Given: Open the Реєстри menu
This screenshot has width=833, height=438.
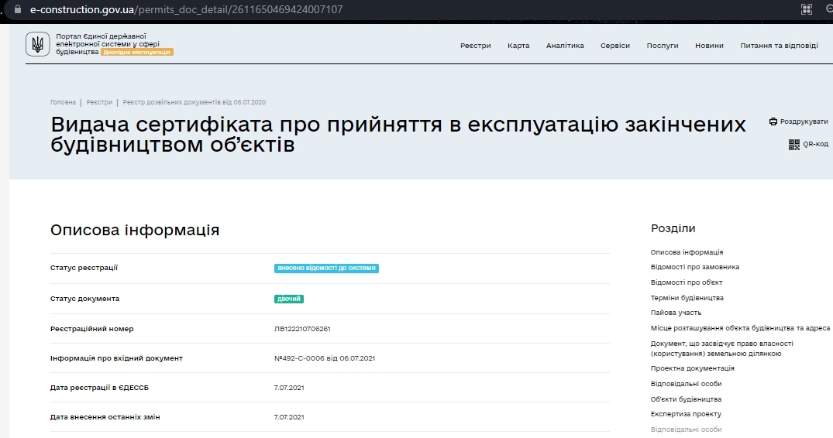Looking at the screenshot, I should click(476, 46).
